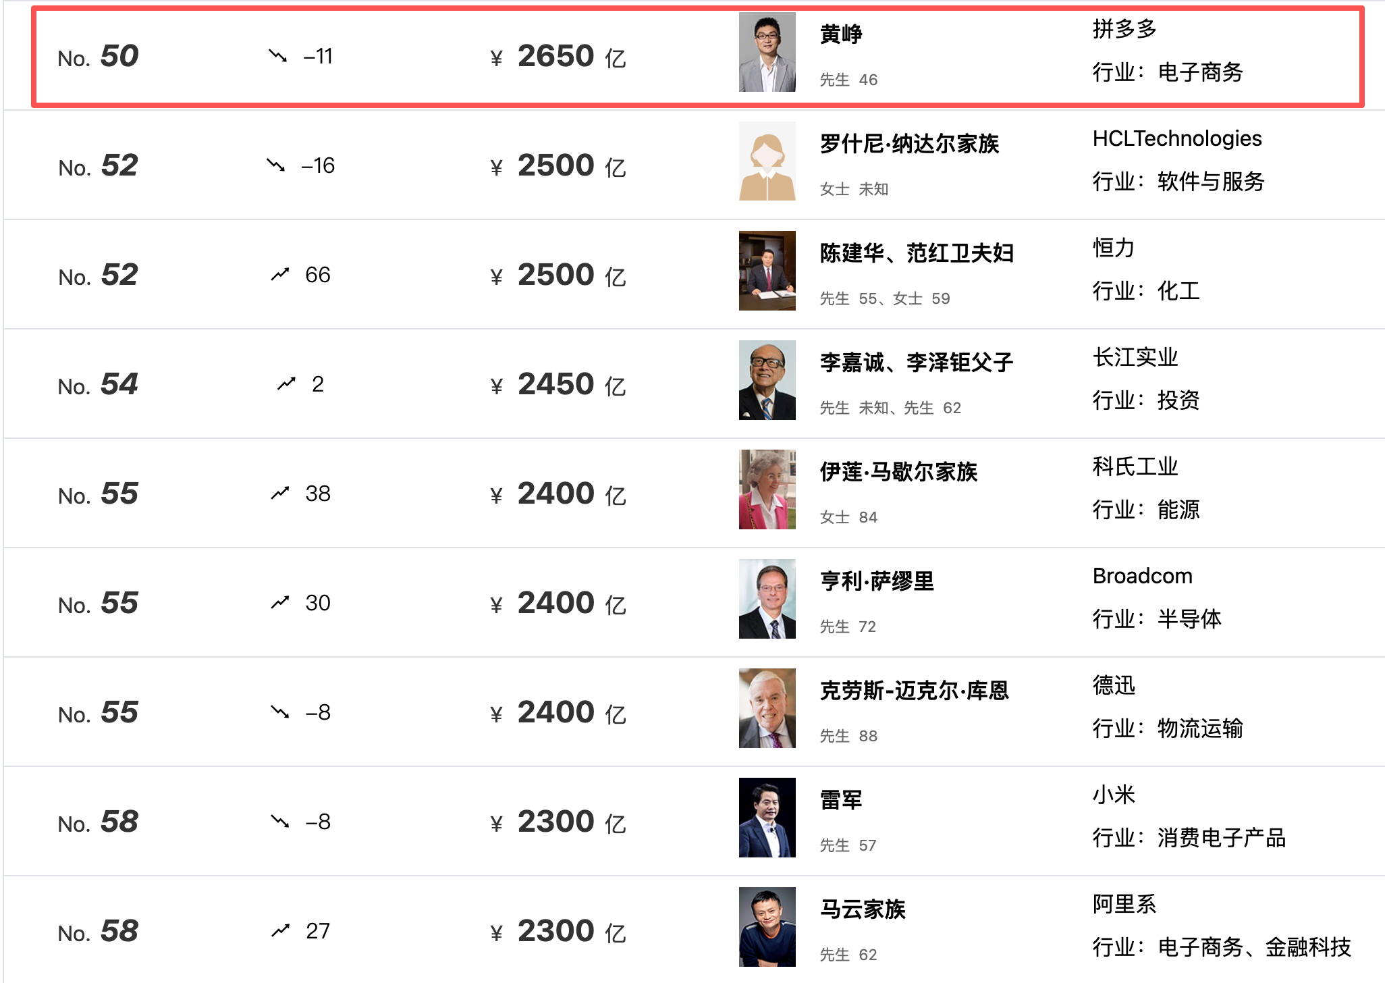The height and width of the screenshot is (983, 1385).
Task: Click the rising trend arrow beside 66
Action: click(x=280, y=274)
